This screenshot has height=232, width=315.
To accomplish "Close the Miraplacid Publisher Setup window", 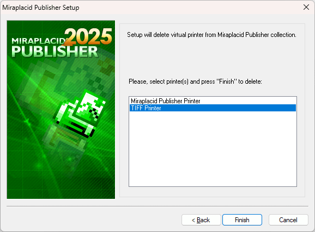I will click(x=306, y=7).
